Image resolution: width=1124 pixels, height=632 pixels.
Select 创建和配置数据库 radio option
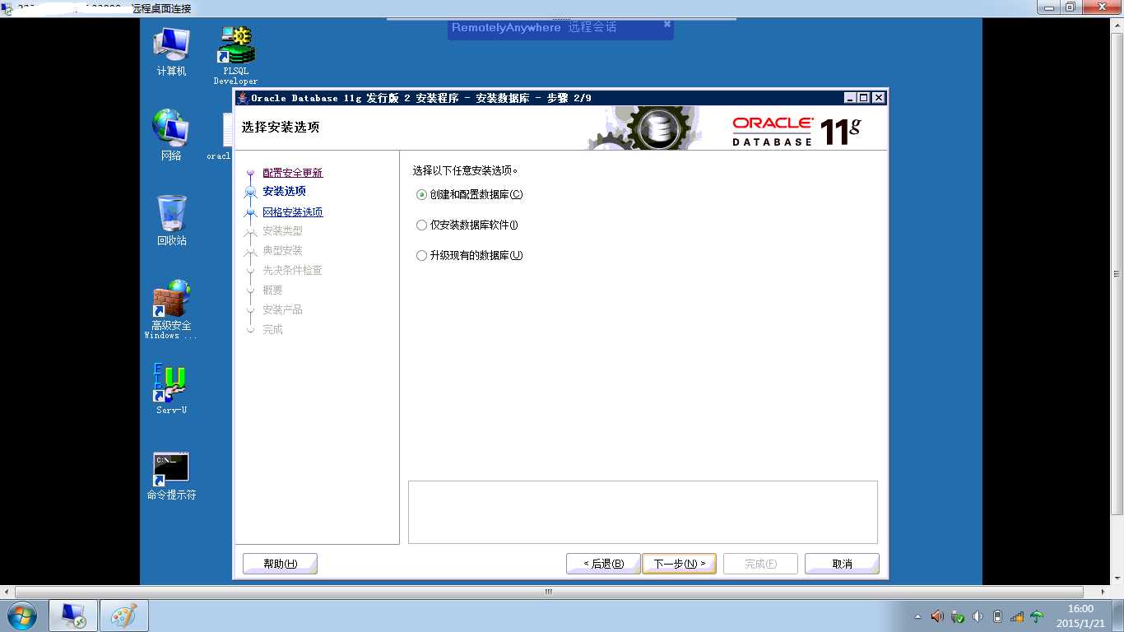click(x=422, y=195)
